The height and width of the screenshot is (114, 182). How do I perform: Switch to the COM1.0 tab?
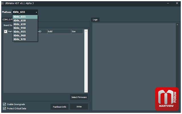pyautogui.click(x=7, y=20)
